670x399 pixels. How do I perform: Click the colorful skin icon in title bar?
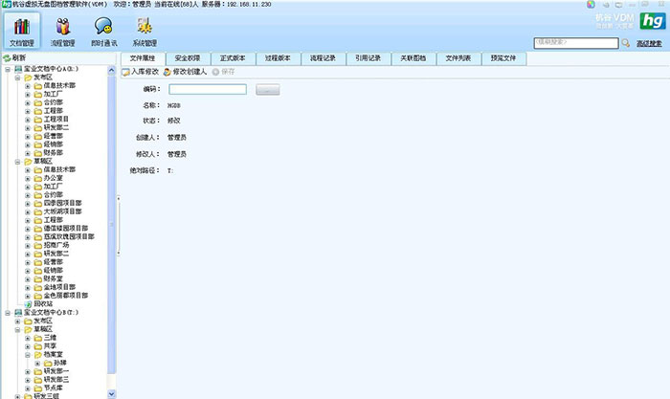591,4
